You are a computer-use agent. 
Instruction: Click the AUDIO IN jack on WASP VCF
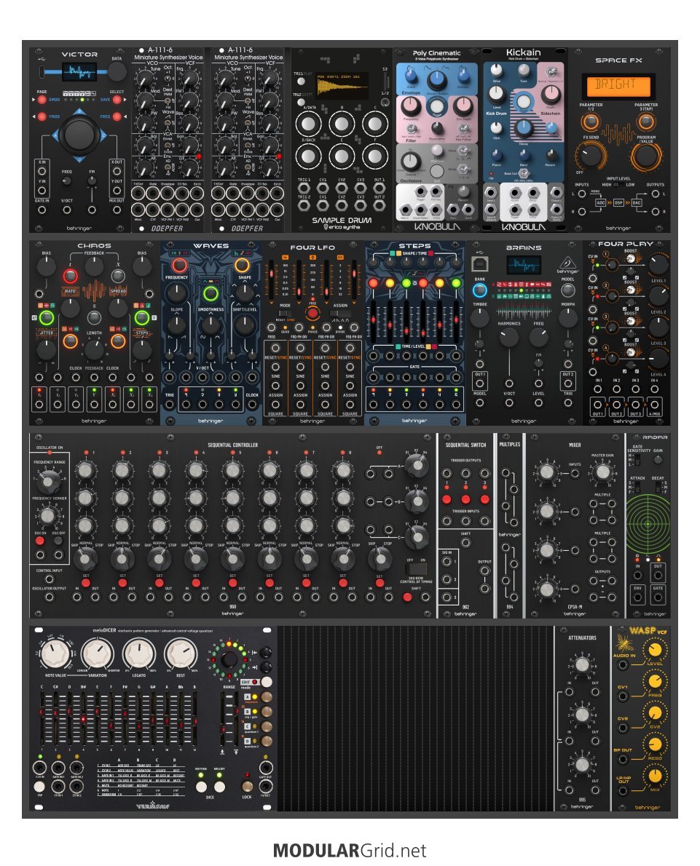point(623,666)
